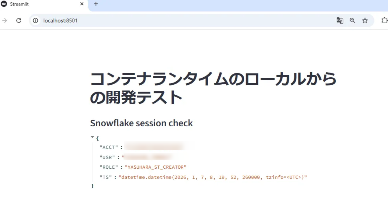The height and width of the screenshot is (219, 388).
Task: Click the blurred USR value
Action: click(x=147, y=157)
